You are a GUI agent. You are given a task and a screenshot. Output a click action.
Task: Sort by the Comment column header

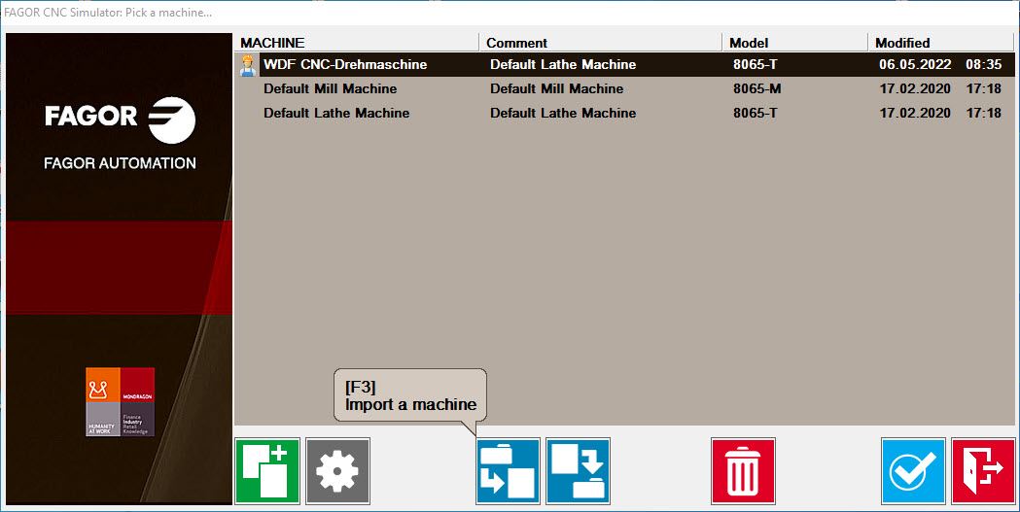[600, 43]
